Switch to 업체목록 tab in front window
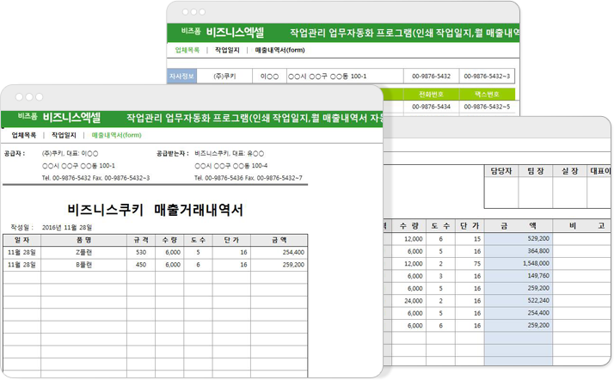This screenshot has width=614, height=380. (24, 135)
